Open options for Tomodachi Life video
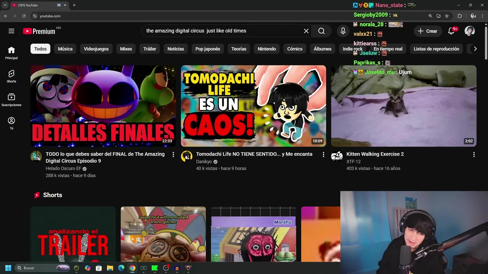Image resolution: width=488 pixels, height=274 pixels. click(323, 155)
